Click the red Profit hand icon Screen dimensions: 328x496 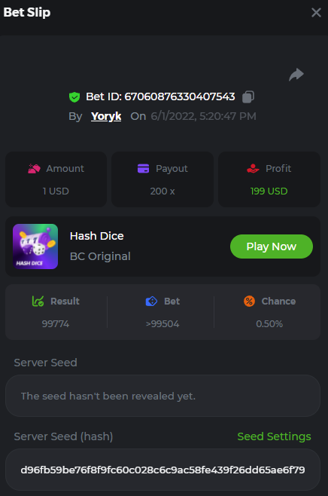[x=253, y=169]
